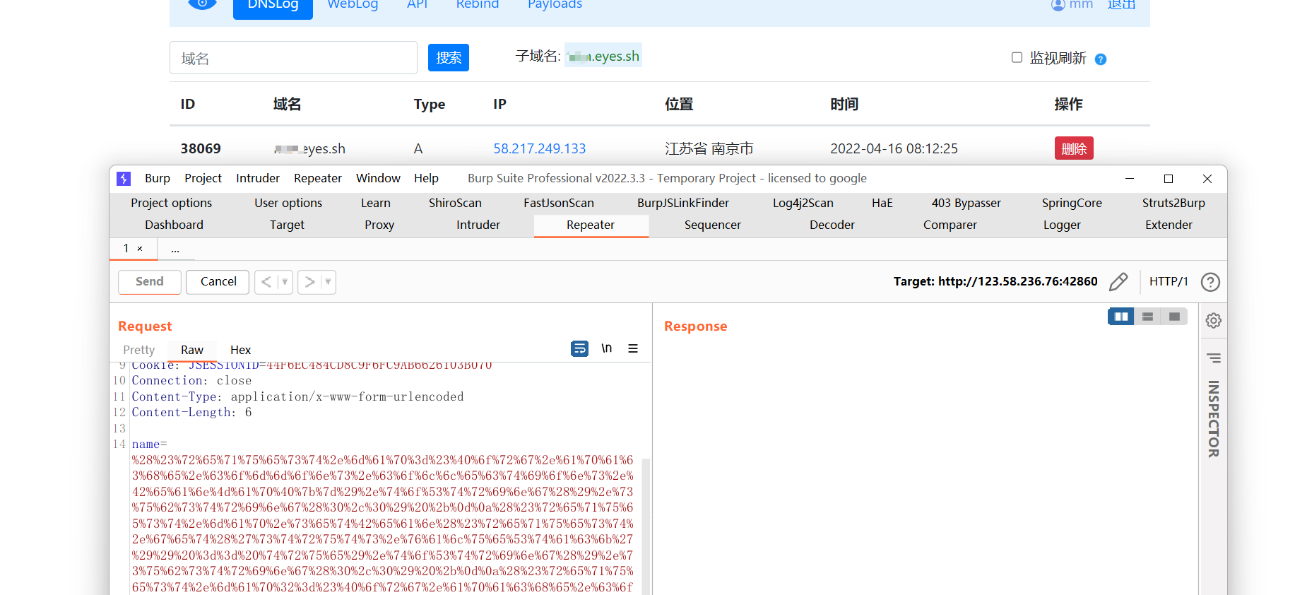Open the ShiroScan extension tab

(455, 203)
